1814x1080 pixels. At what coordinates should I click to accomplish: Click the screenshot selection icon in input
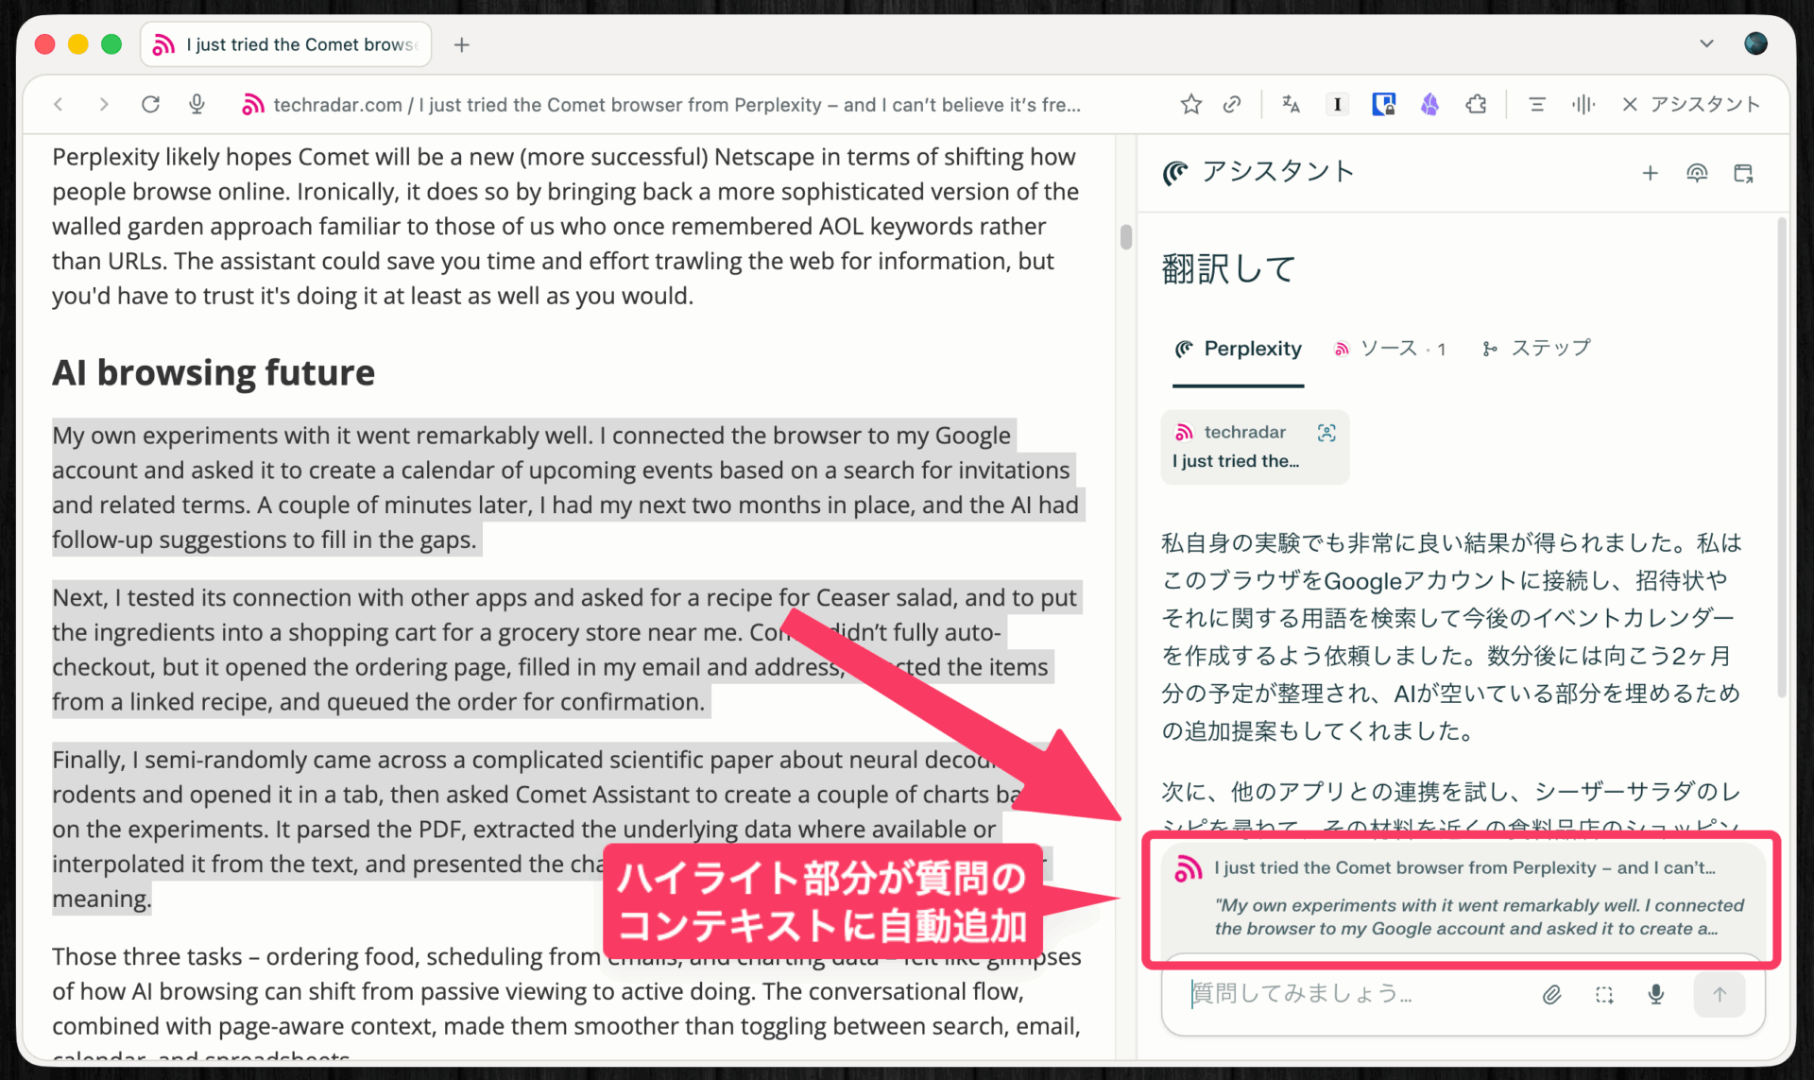click(1604, 994)
